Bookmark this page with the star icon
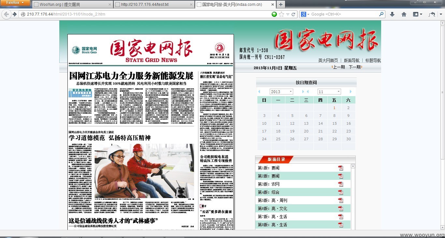The image size is (445, 238). [281, 14]
